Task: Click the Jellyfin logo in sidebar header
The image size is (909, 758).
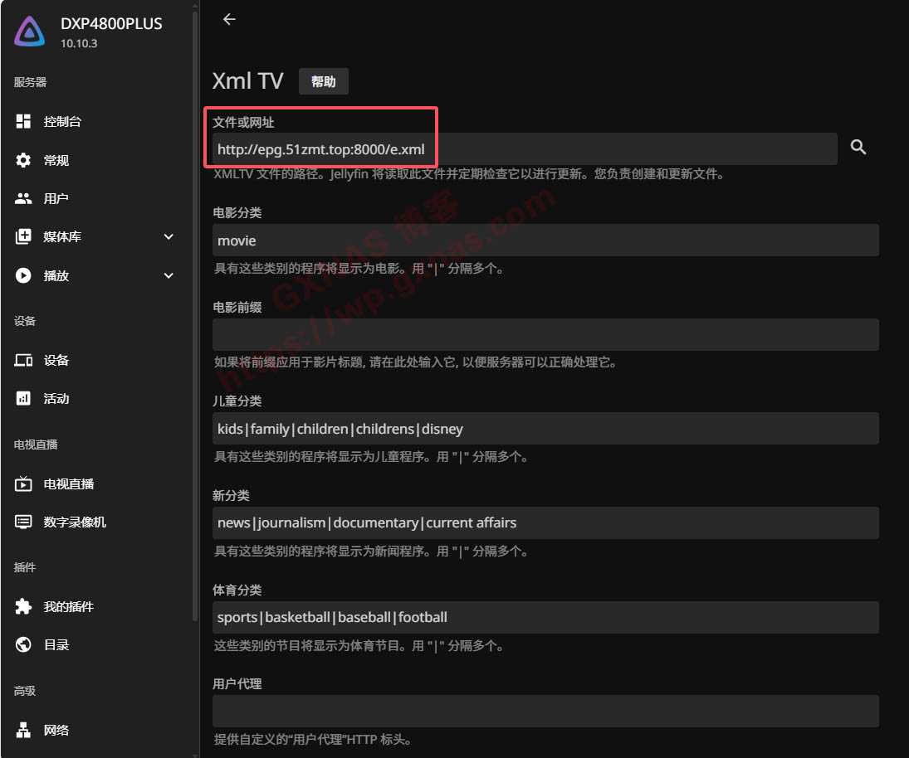Action: pos(30,32)
